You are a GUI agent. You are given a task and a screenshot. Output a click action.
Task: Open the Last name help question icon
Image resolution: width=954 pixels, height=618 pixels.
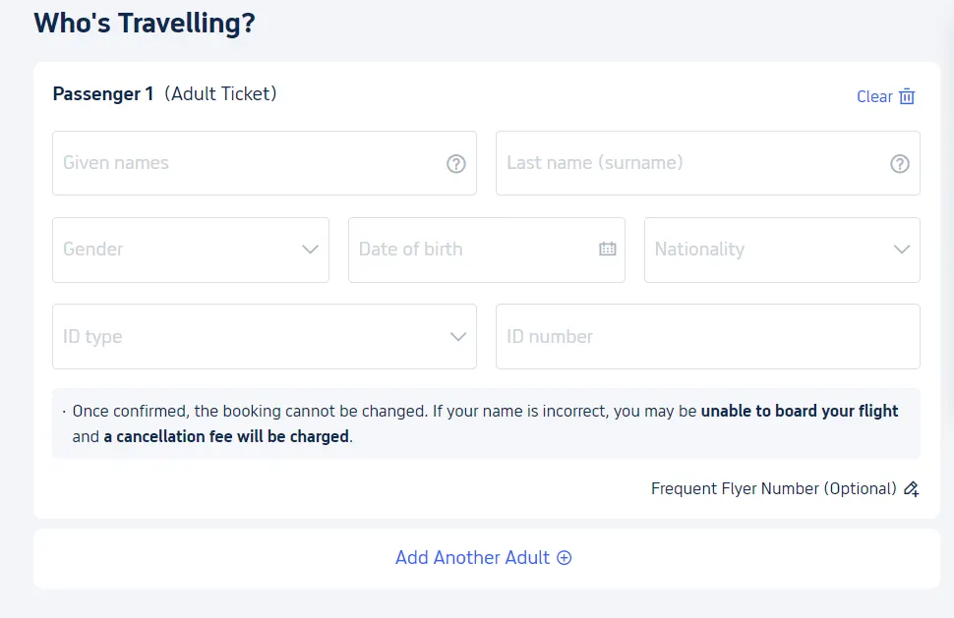pos(900,163)
